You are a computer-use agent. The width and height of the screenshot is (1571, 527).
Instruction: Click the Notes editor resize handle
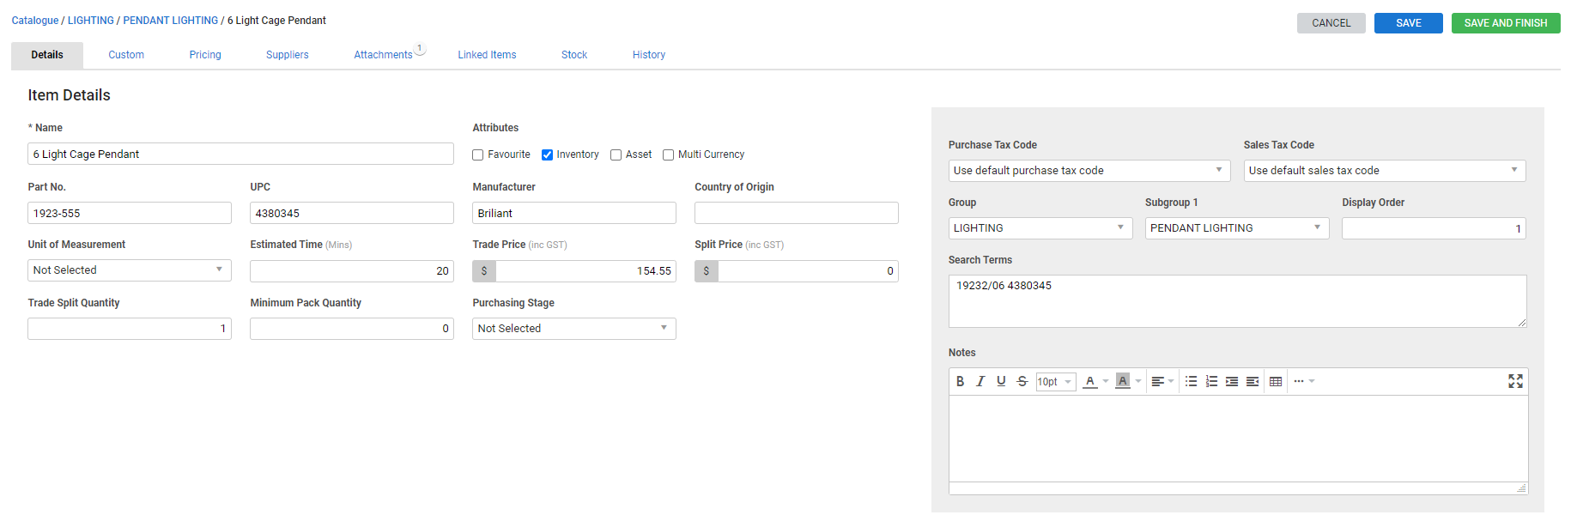point(1521,488)
